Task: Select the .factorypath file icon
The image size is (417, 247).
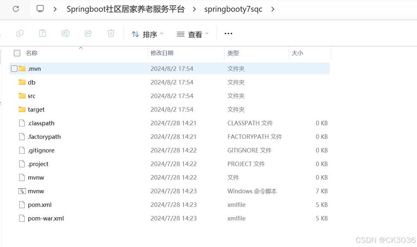Action: [22, 137]
